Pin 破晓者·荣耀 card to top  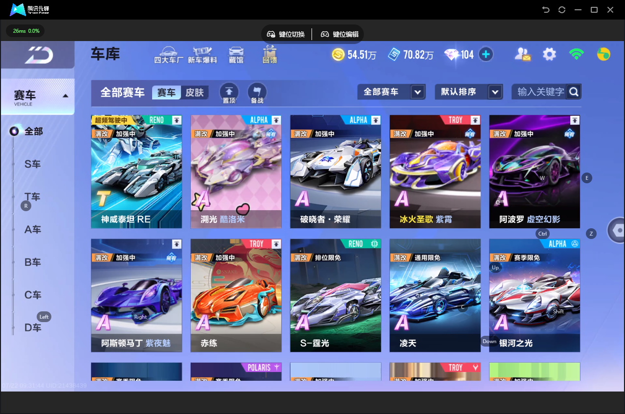376,120
